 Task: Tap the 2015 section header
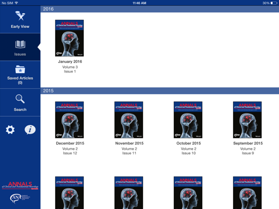click(x=160, y=91)
